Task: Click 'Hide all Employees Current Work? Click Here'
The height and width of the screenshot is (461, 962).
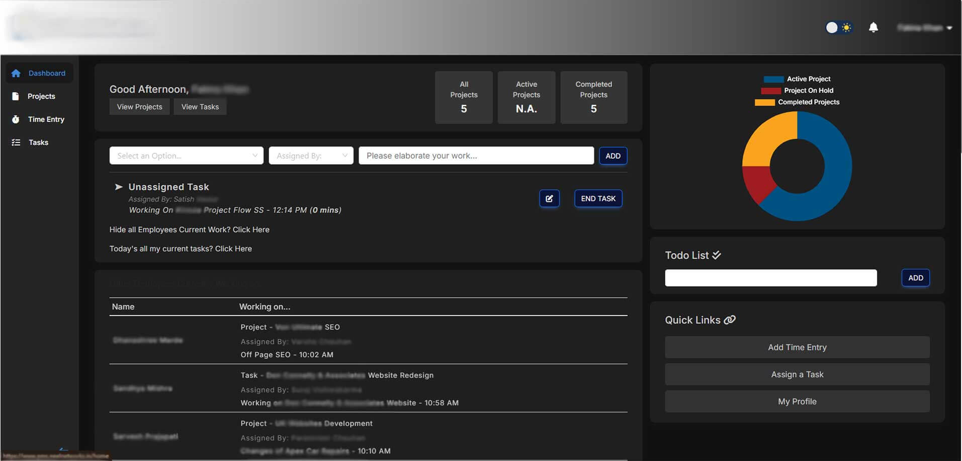Action: (190, 229)
